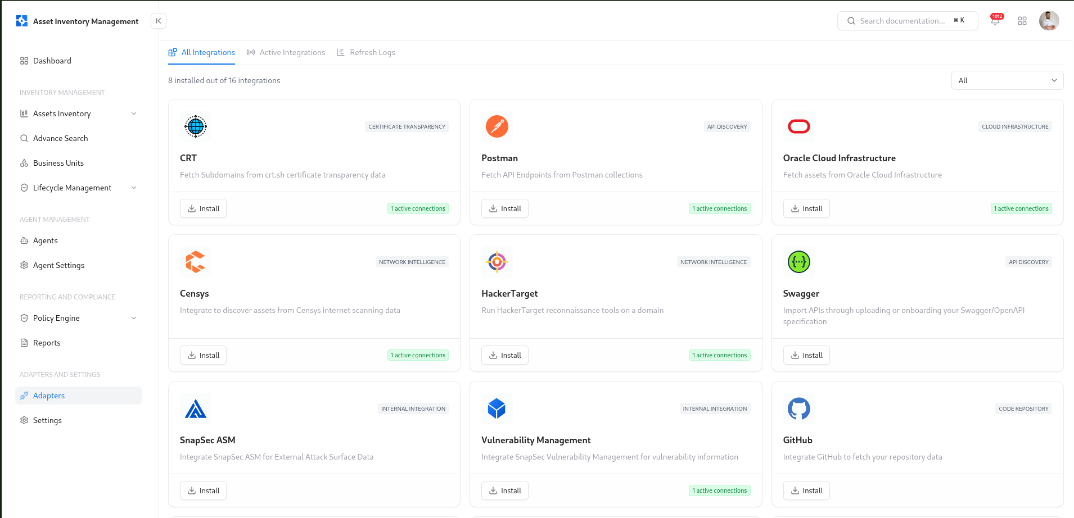Install the CRT integration
The image size is (1074, 518).
tap(204, 208)
